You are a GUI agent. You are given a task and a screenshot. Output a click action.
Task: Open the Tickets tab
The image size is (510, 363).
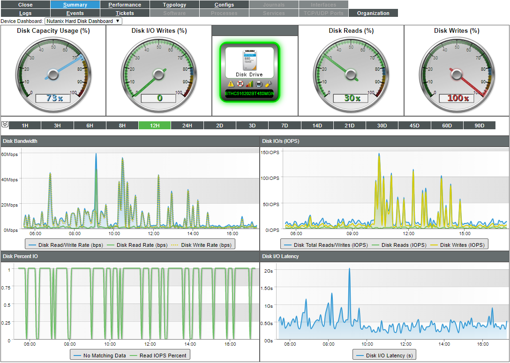[x=125, y=13]
